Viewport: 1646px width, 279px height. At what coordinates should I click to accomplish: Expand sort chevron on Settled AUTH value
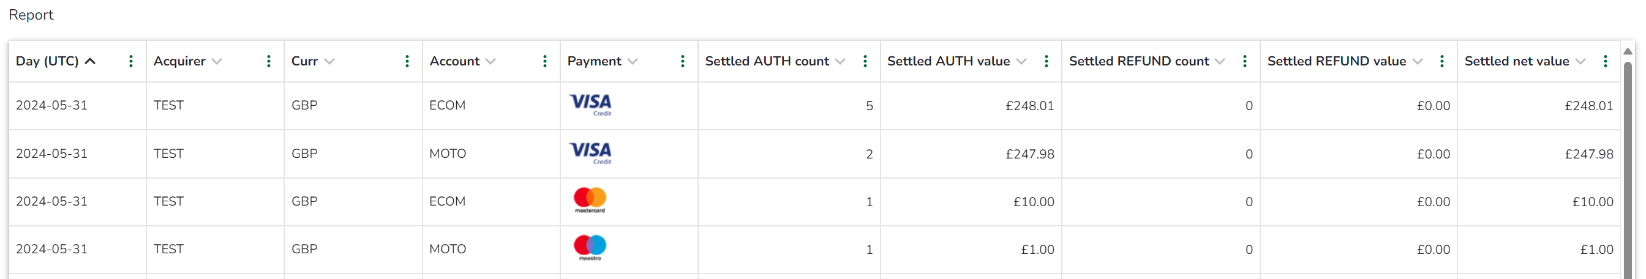[1022, 61]
